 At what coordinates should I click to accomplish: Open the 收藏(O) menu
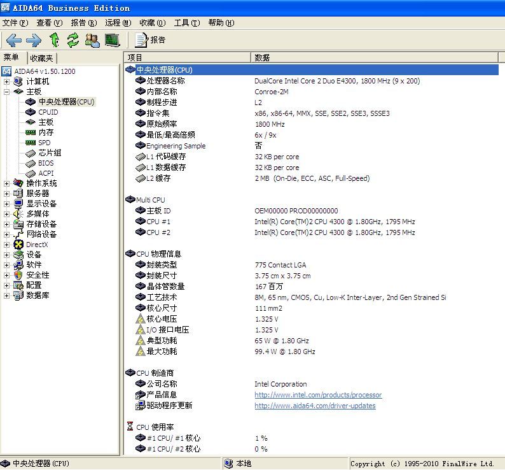[153, 22]
